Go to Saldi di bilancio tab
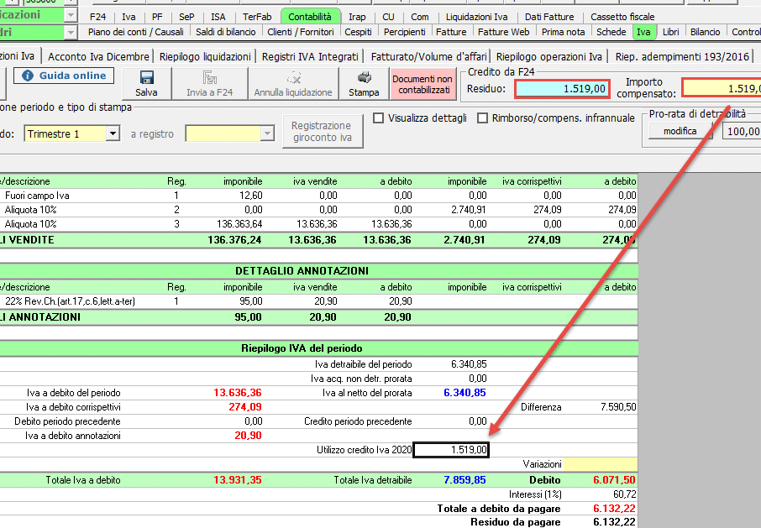The image size is (761, 528). click(x=226, y=32)
